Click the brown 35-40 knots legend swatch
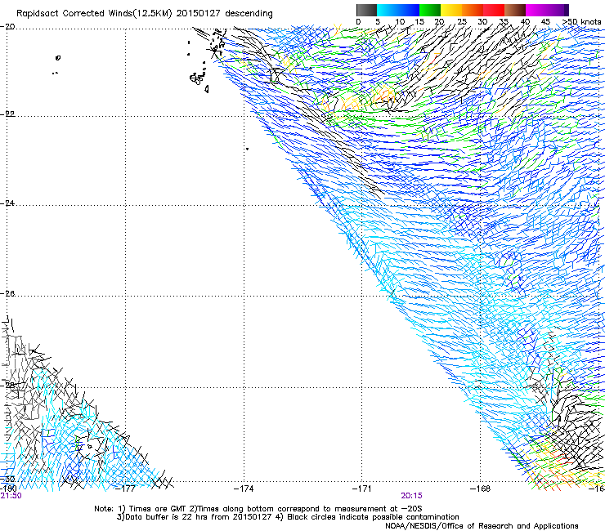Viewport: 605px width, 531px height. click(515, 10)
